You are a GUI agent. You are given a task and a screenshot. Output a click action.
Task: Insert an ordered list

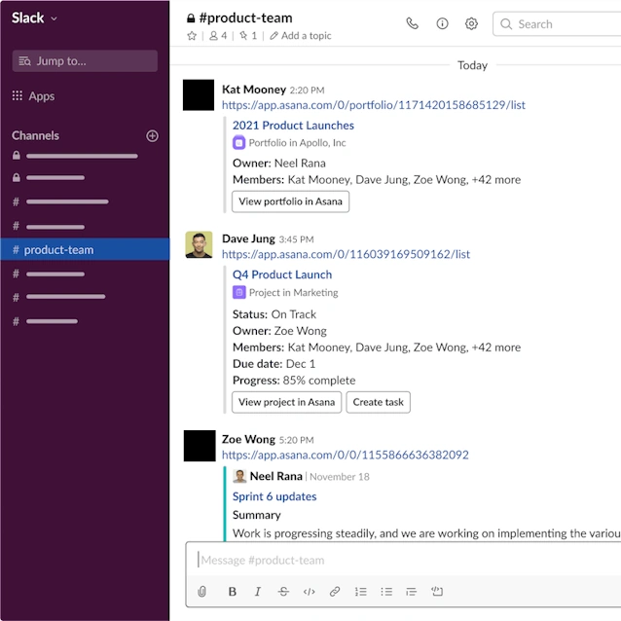tap(360, 591)
